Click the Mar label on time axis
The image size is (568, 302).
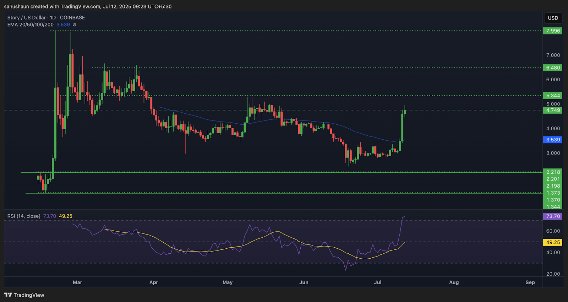click(77, 282)
